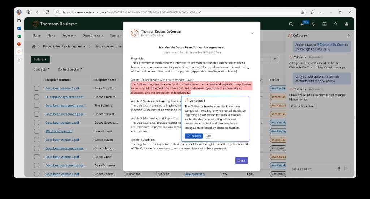Tick checkbox for Bean Bliss Co row
Screen dimensions: 370x199
point(36,88)
